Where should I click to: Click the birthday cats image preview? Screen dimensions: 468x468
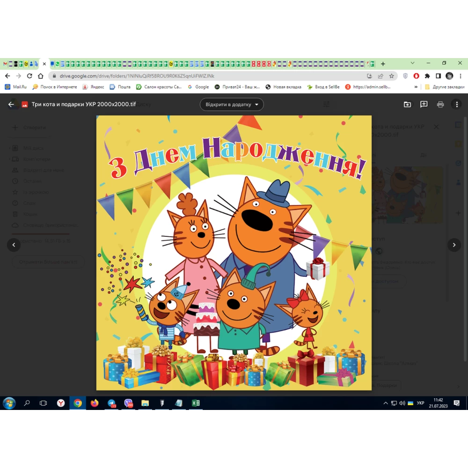(234, 253)
